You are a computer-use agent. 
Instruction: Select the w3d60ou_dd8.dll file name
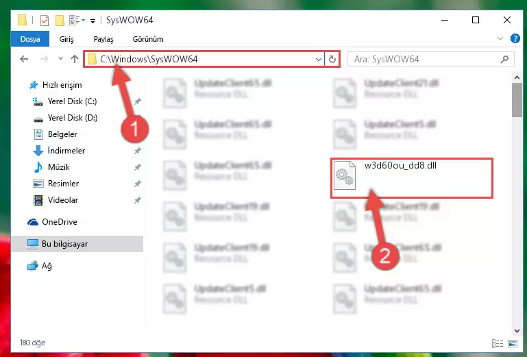point(400,165)
